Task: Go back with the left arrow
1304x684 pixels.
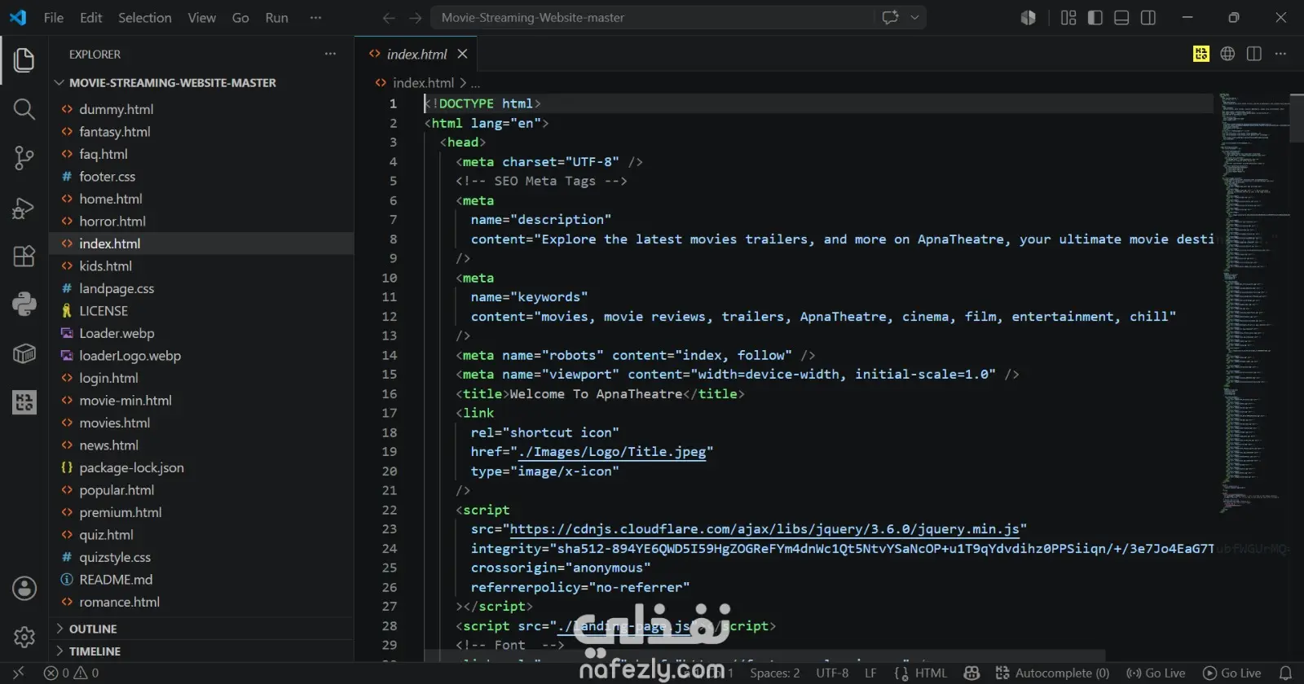Action: [x=389, y=18]
